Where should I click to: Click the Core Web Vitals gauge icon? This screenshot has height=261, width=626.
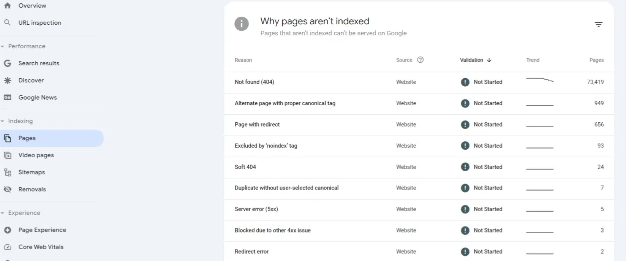pyautogui.click(x=7, y=247)
